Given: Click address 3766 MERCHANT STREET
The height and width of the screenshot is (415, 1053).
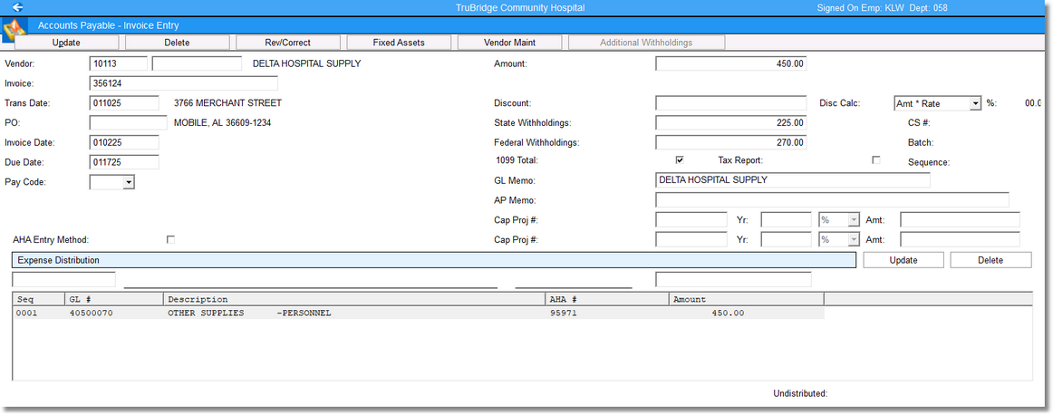Looking at the screenshot, I should pyautogui.click(x=227, y=102).
